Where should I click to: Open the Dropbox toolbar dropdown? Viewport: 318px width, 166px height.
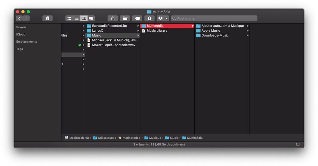pyautogui.click(x=163, y=18)
